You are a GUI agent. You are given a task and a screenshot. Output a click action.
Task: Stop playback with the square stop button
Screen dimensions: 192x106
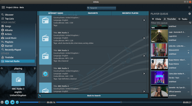click(12, 102)
